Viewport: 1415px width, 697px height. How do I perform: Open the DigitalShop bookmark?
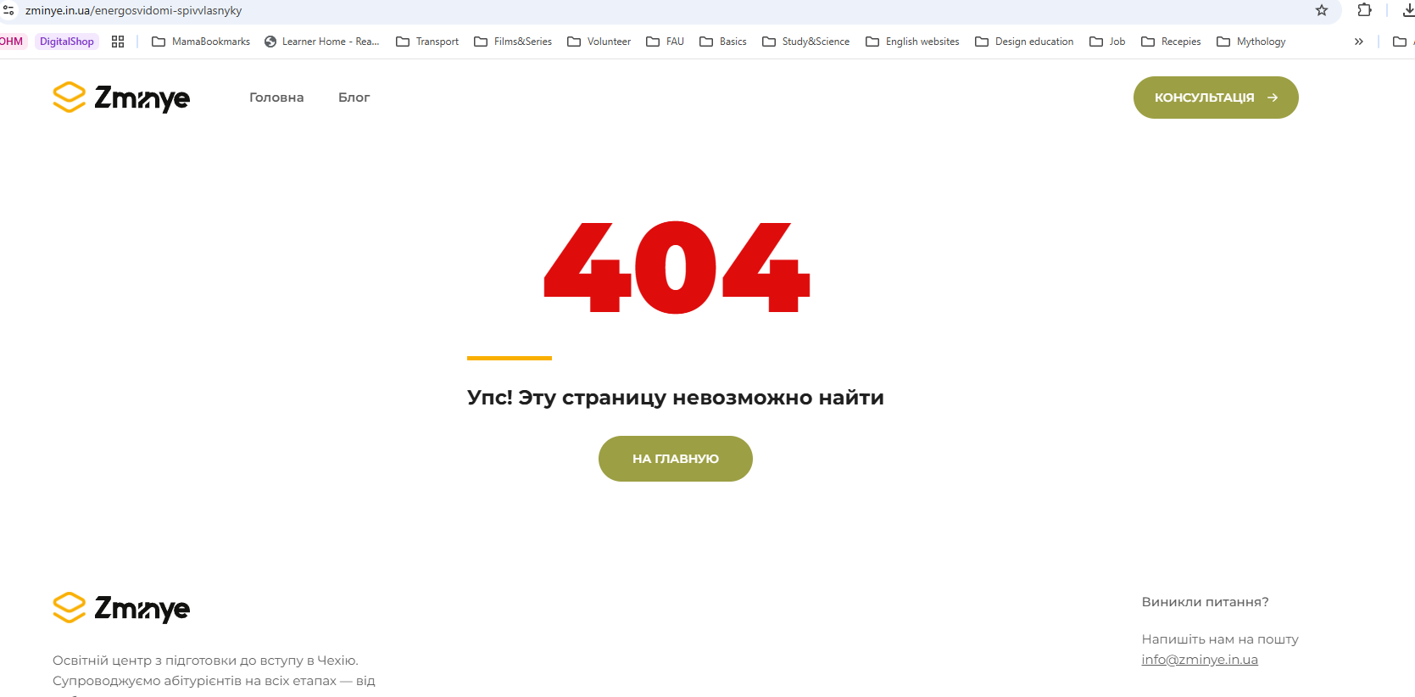coord(67,42)
